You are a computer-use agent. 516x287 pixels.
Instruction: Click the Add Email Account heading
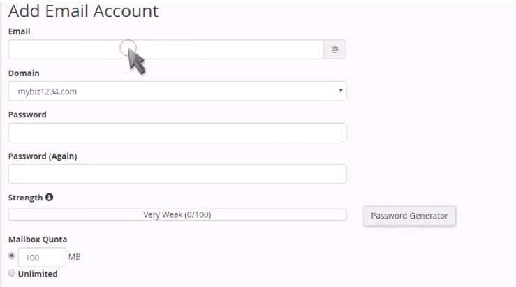(83, 11)
